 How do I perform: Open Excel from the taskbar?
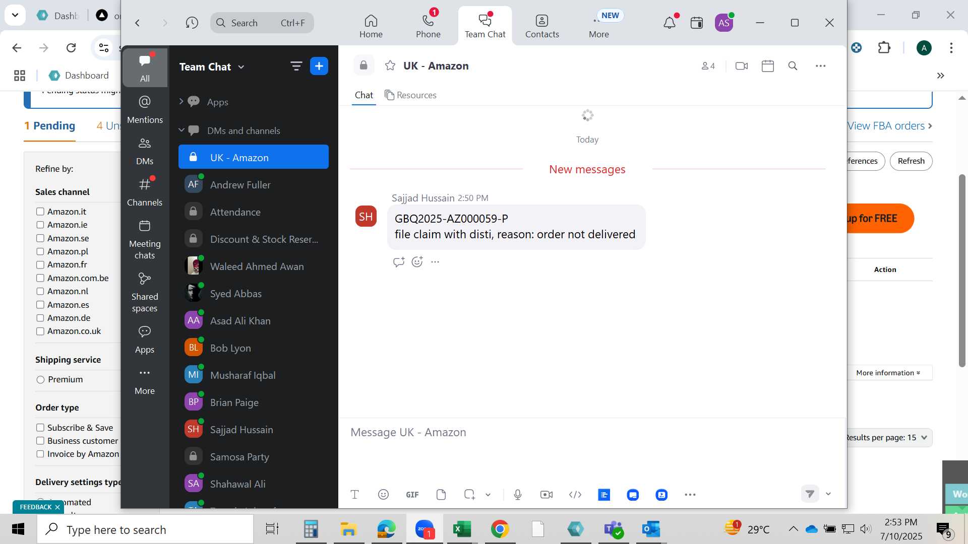(462, 529)
